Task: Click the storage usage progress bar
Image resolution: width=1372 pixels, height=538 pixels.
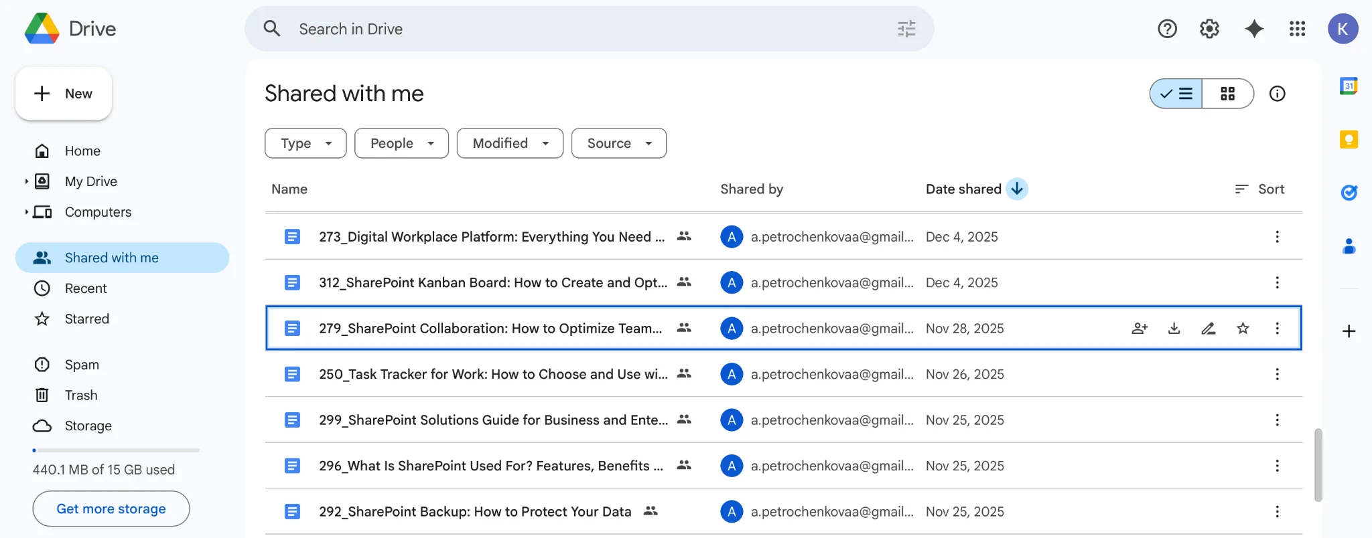Action: [x=116, y=450]
